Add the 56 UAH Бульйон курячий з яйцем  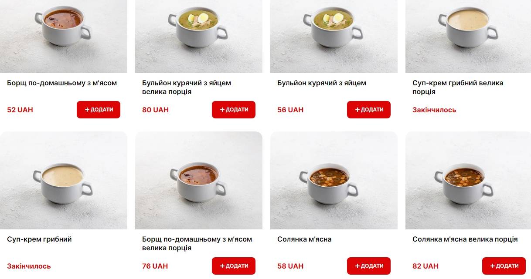[x=369, y=110]
